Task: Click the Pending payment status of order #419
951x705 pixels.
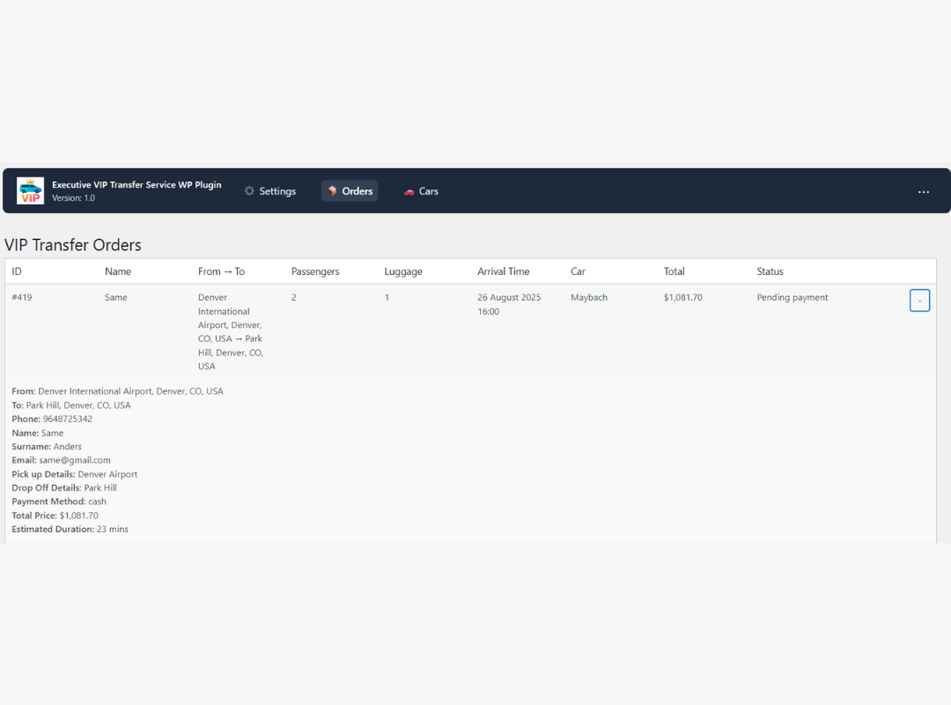Action: [x=792, y=298]
